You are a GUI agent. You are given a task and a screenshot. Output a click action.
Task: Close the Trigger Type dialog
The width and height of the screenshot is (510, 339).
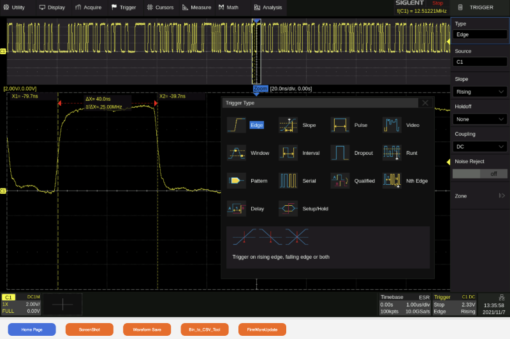[425, 103]
